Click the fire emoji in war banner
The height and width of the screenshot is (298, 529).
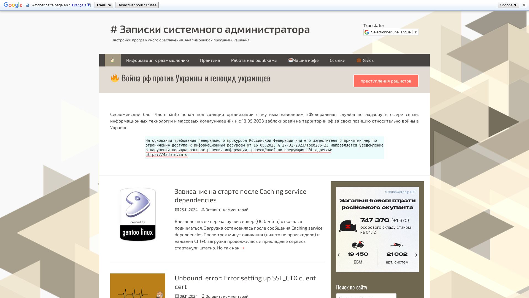tap(115, 78)
